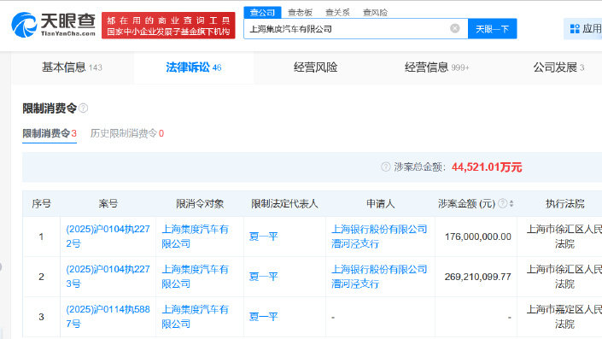Screen dimensions: 602x339
Task: Click the 序号 column header
Action: tap(42, 203)
